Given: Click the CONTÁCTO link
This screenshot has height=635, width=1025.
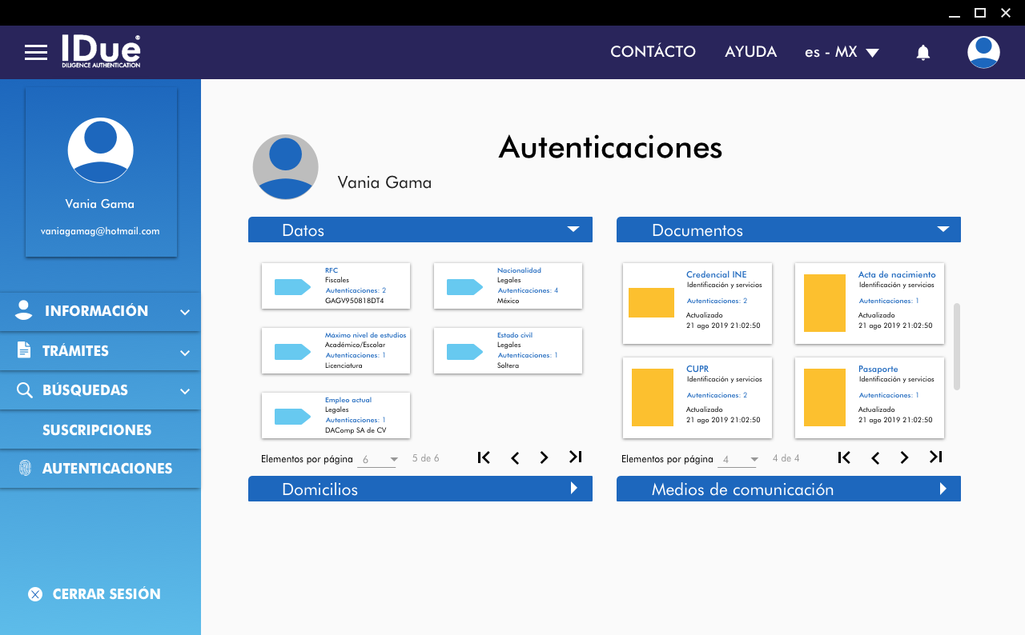Looking at the screenshot, I should point(653,52).
